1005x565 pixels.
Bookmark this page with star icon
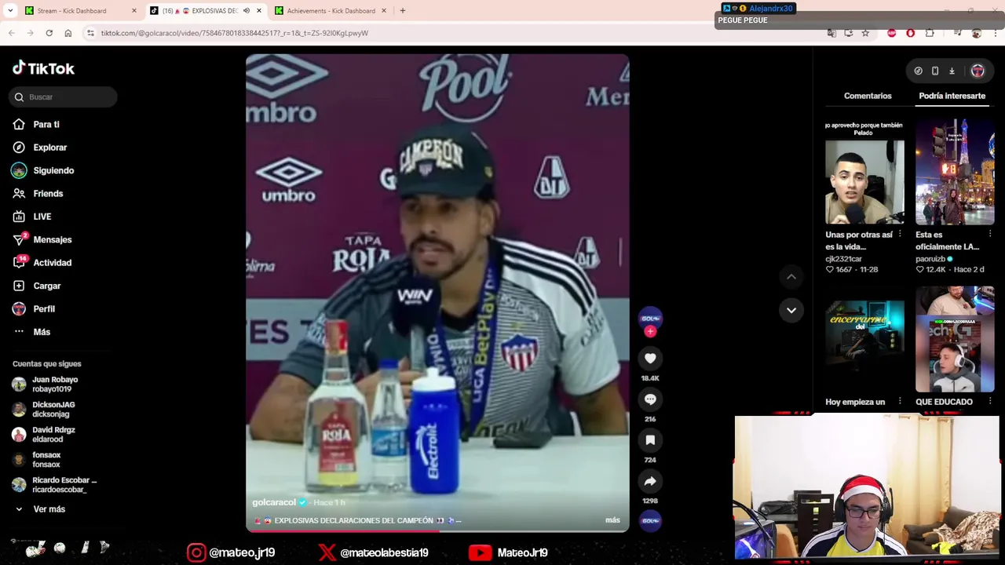tap(865, 33)
